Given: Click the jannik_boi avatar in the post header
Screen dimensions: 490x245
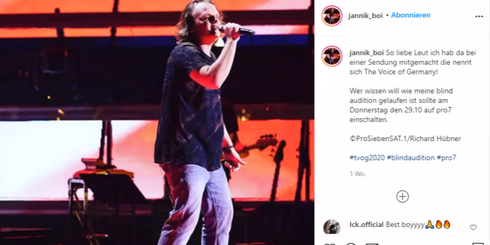Looking at the screenshot, I should pyautogui.click(x=332, y=16).
